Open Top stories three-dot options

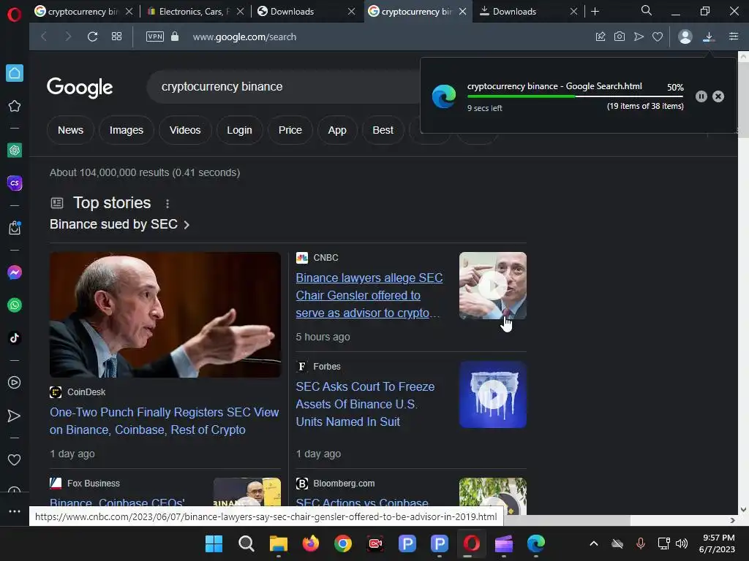click(x=168, y=204)
